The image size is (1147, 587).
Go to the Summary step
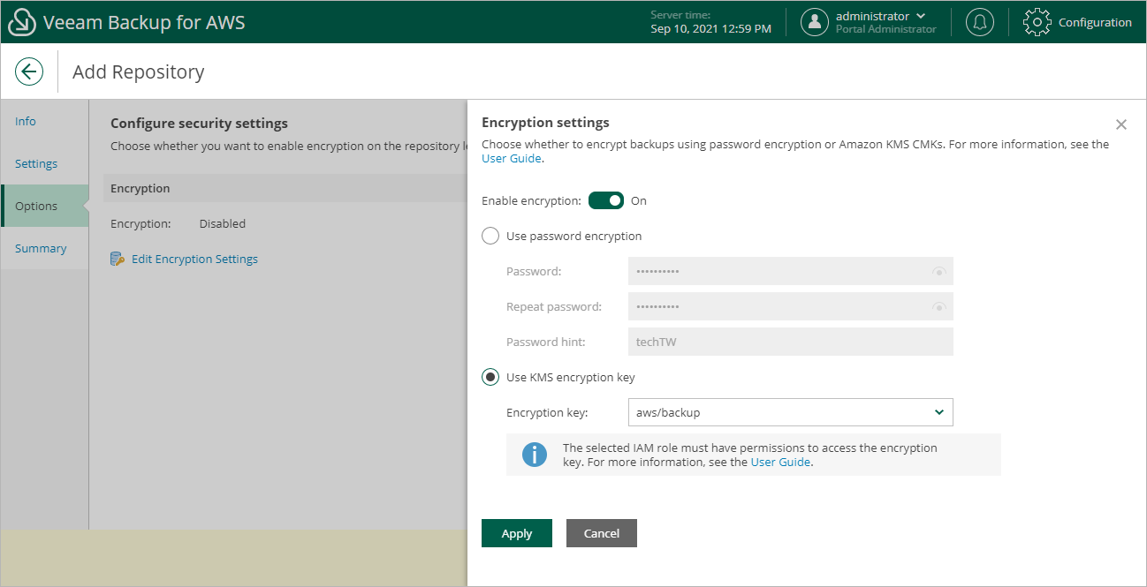(x=41, y=249)
